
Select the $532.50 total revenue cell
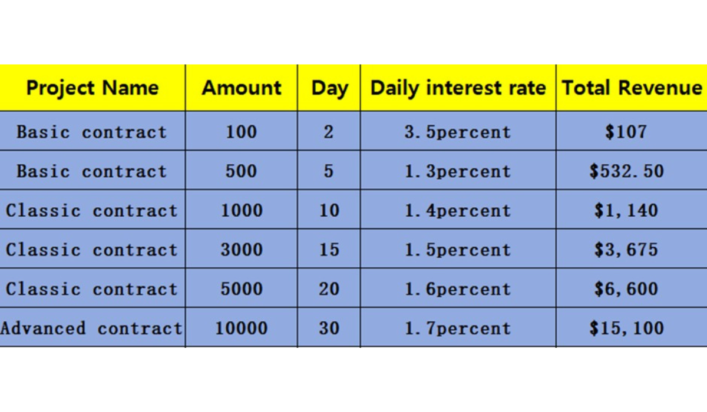627,171
